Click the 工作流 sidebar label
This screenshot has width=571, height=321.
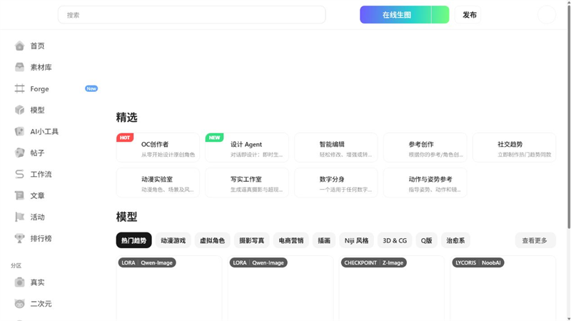pyautogui.click(x=41, y=174)
